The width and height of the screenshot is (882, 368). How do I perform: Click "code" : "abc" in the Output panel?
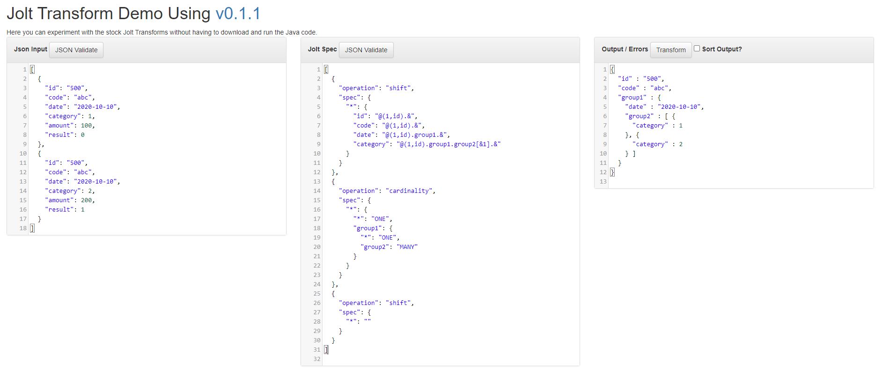645,88
